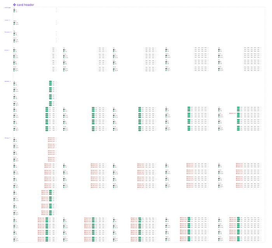Expand the first-row chevron in the Edit Mode section
This screenshot has width=272, height=248.
tap(56, 81)
